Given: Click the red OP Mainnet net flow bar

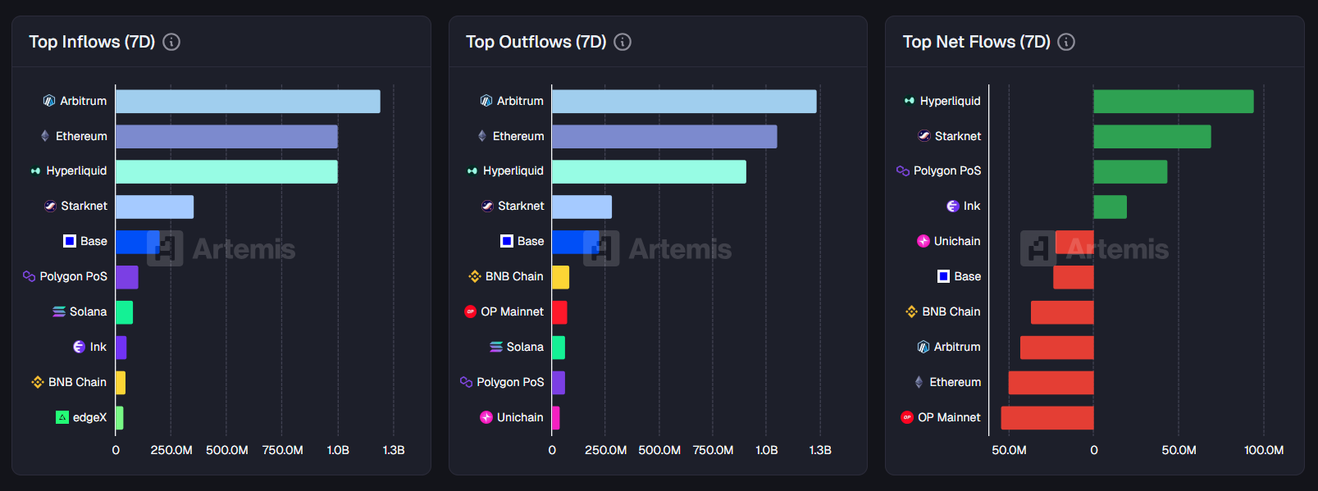Looking at the screenshot, I should tap(1047, 418).
